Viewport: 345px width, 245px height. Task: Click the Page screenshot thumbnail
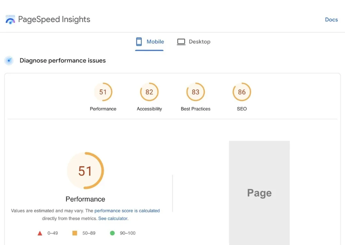coord(259,193)
